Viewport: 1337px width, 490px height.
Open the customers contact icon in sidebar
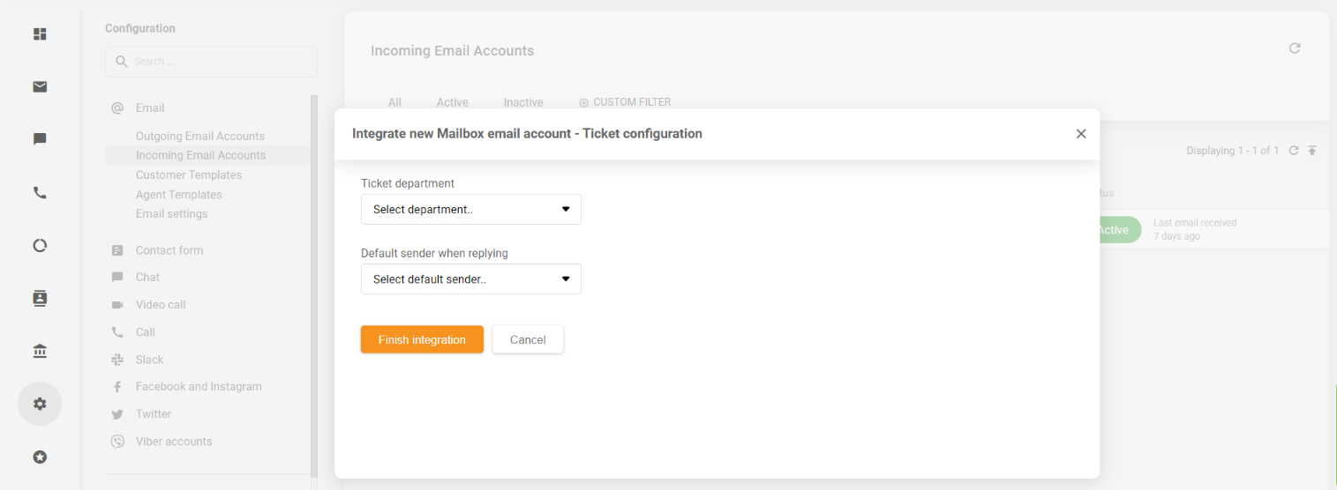(x=40, y=298)
